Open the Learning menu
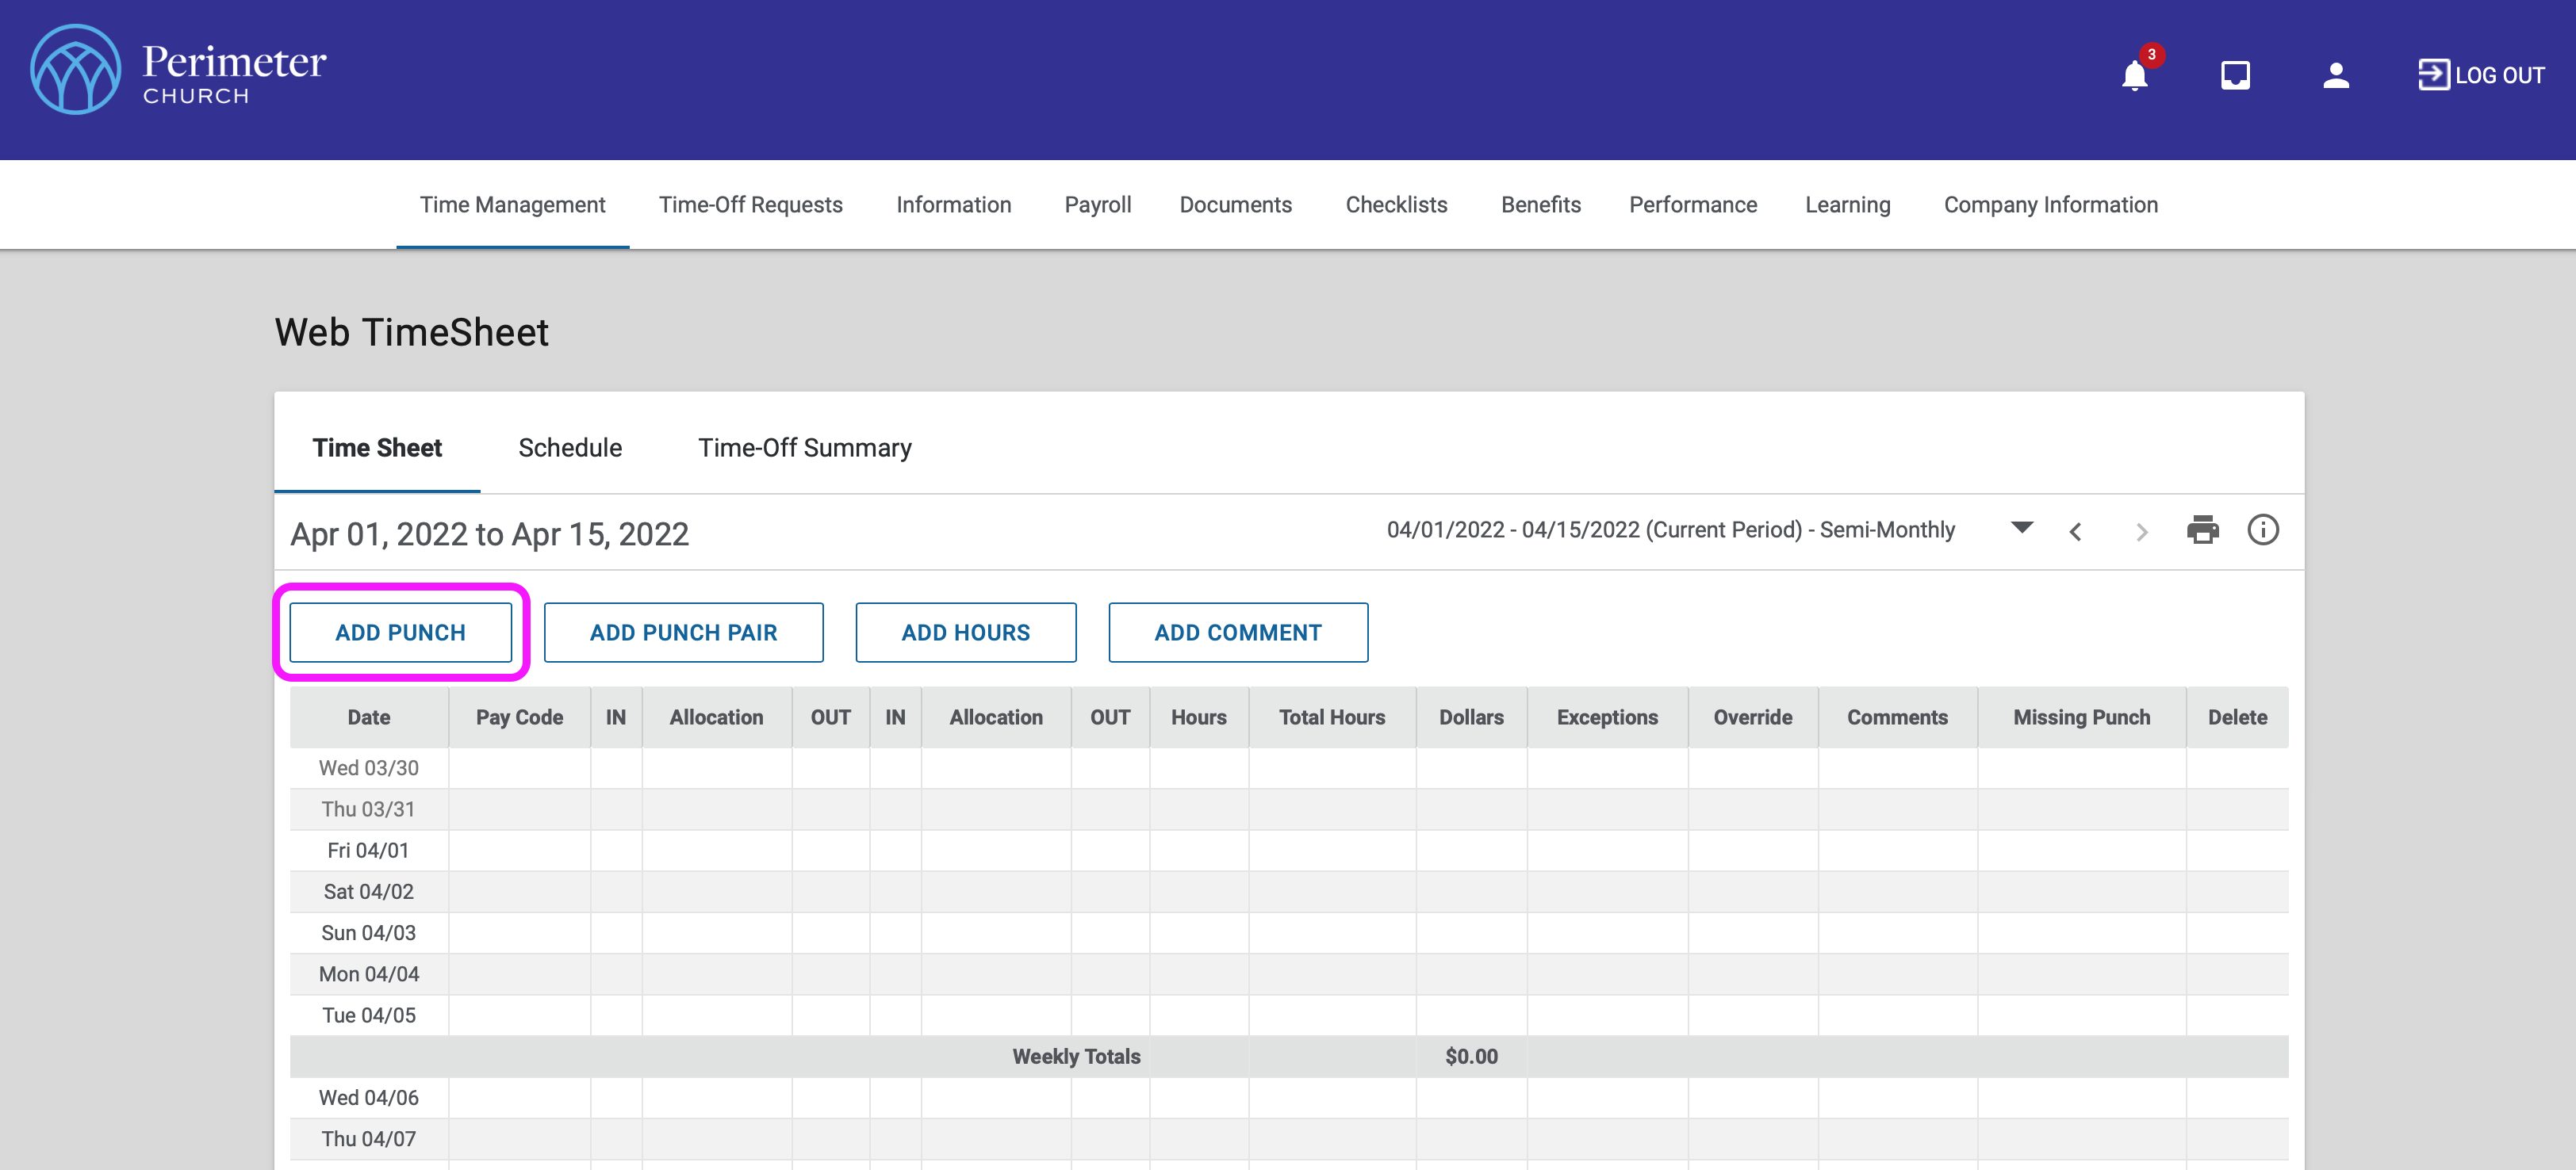Viewport: 2576px width, 1170px height. pyautogui.click(x=1847, y=205)
